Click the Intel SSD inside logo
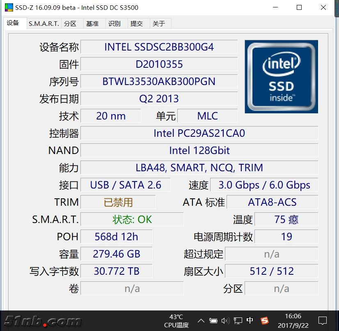This screenshot has height=331, width=339. click(281, 76)
